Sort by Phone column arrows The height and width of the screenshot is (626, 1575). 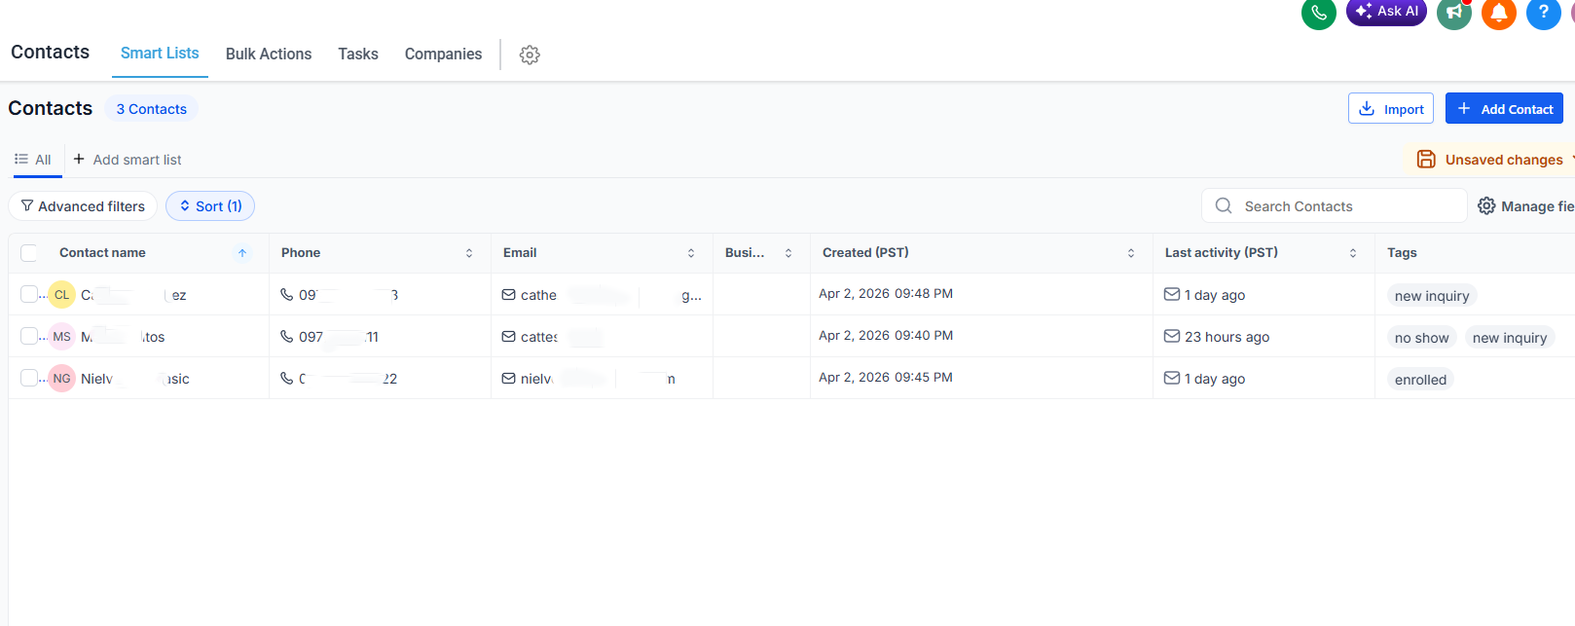tap(469, 253)
